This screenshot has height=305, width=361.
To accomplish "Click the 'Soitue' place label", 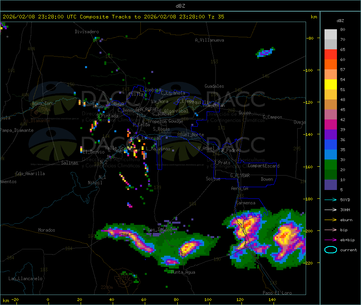I will [213, 179].
